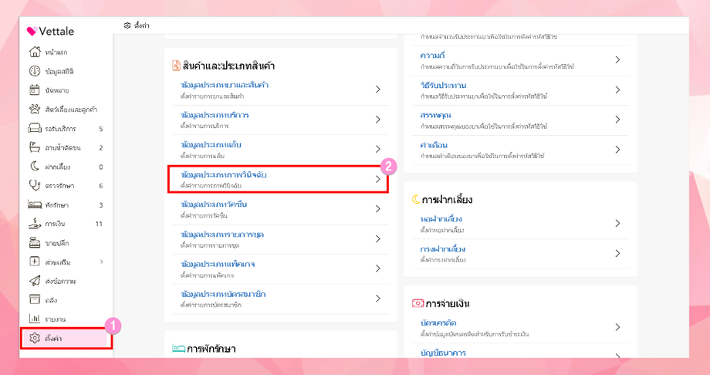Go to พักรักษา in the sidebar

click(56, 205)
